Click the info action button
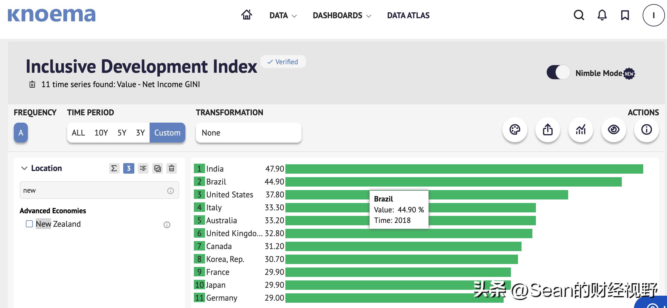The height and width of the screenshot is (308, 667). coord(646,130)
